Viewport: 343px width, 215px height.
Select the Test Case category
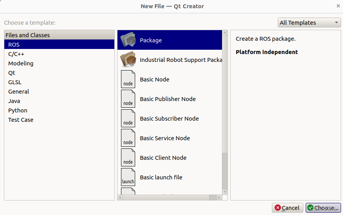(x=59, y=119)
